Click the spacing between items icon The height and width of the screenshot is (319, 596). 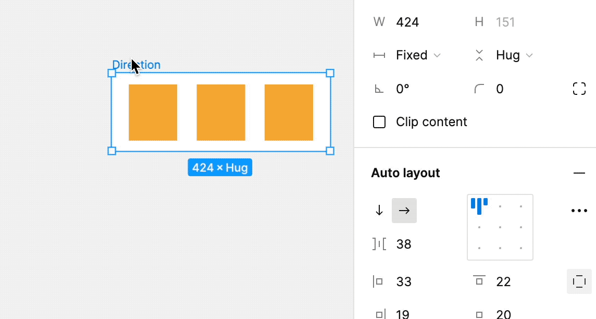pos(379,244)
